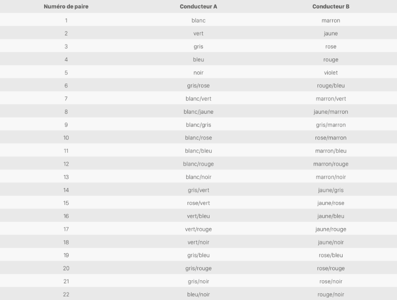Click the "jaune/noir" conductor B cell

click(330, 242)
